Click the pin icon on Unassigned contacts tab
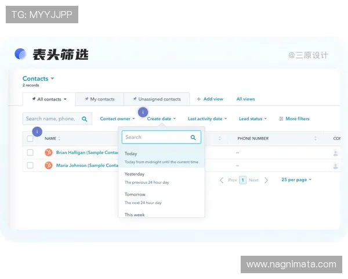 pyautogui.click(x=135, y=99)
